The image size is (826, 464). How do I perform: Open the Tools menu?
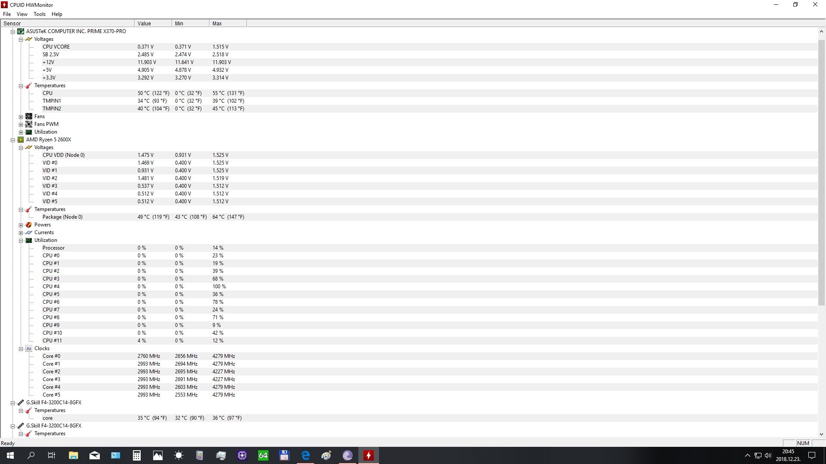click(40, 14)
